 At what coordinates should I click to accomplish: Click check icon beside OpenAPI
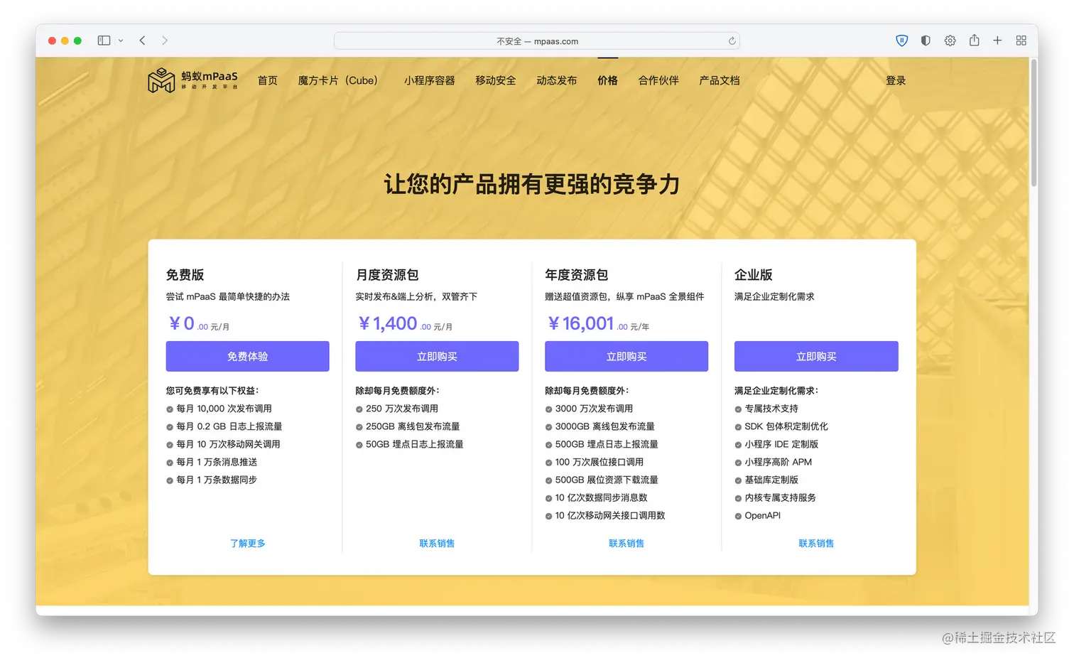[738, 516]
